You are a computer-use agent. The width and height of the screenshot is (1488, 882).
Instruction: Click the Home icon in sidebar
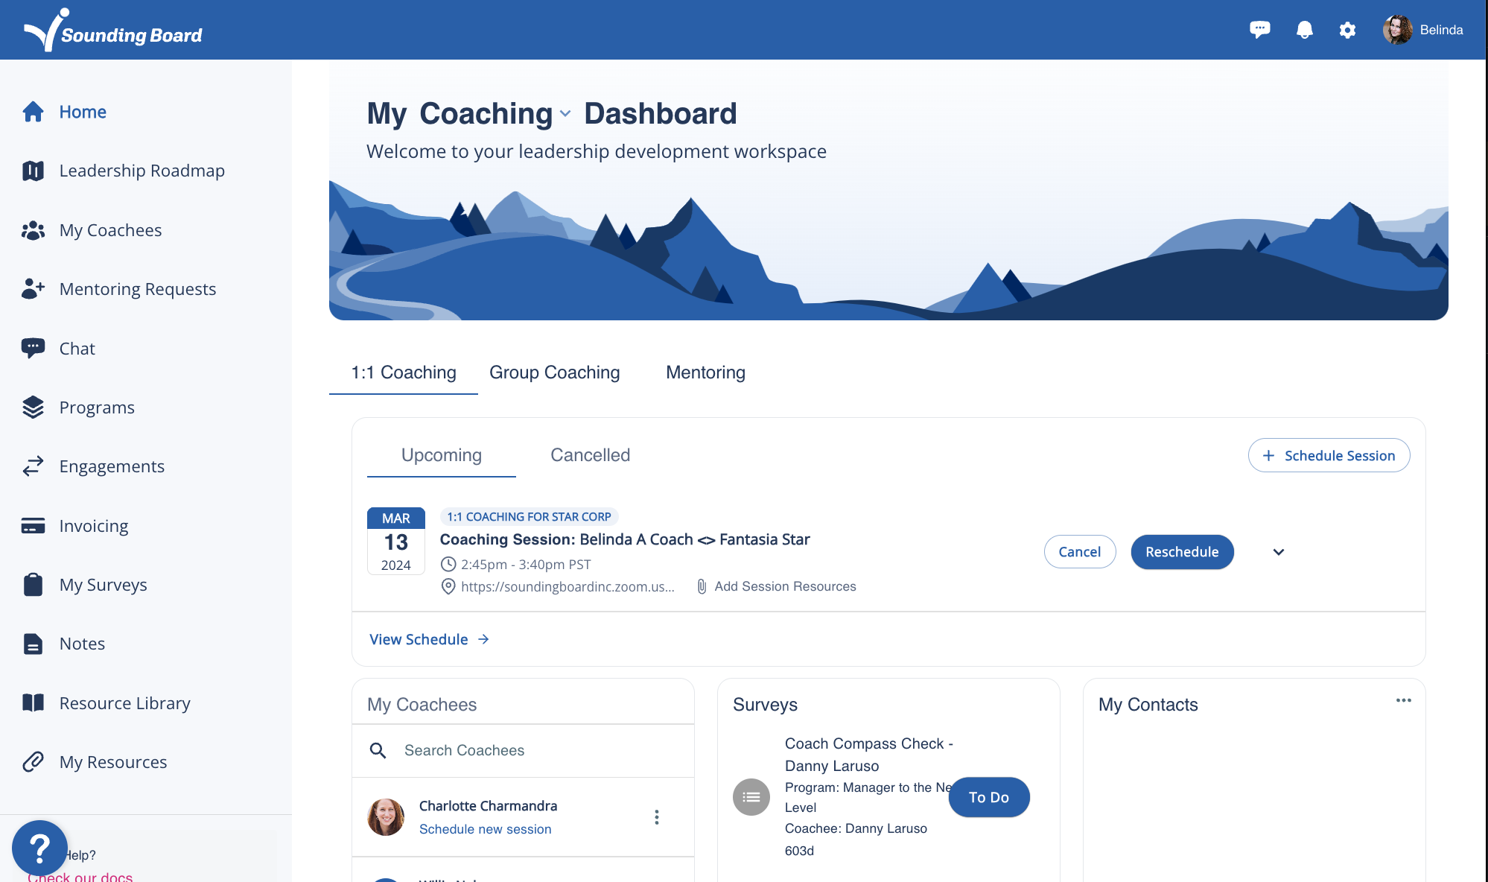(33, 112)
